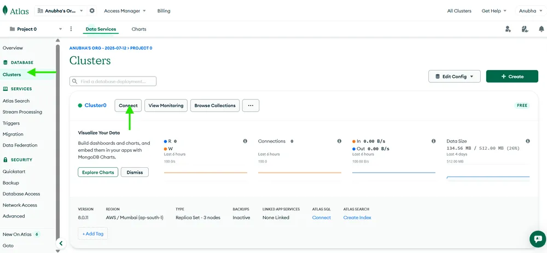Click the Connect button for Cluster0
The width and height of the screenshot is (547, 253).
point(129,105)
